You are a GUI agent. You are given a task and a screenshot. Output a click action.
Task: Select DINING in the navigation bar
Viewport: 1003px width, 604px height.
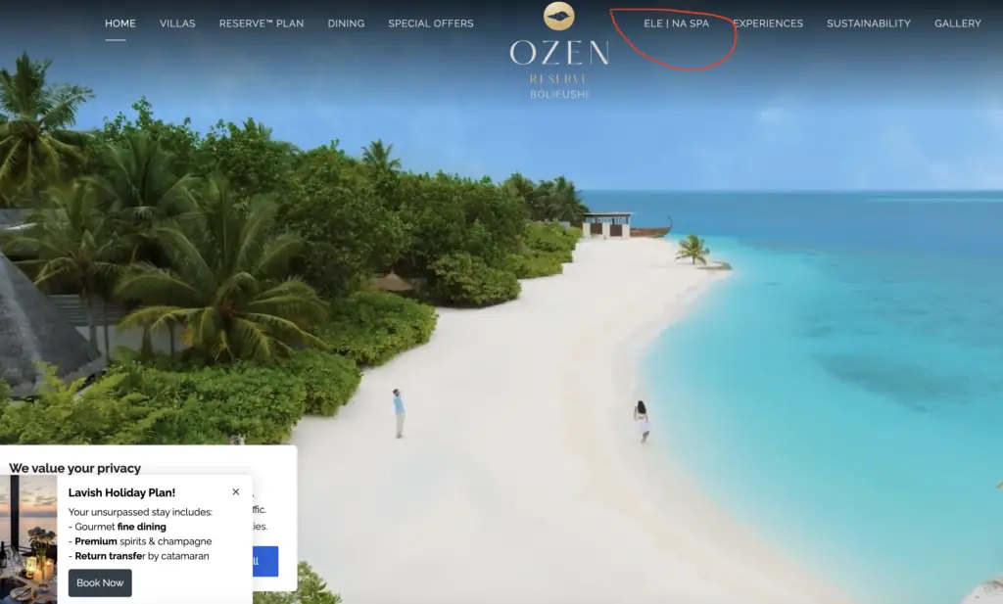click(x=346, y=23)
